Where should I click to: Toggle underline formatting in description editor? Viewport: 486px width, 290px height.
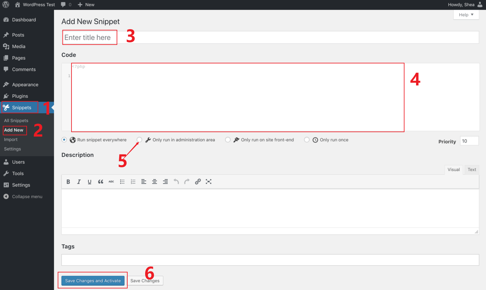point(90,182)
